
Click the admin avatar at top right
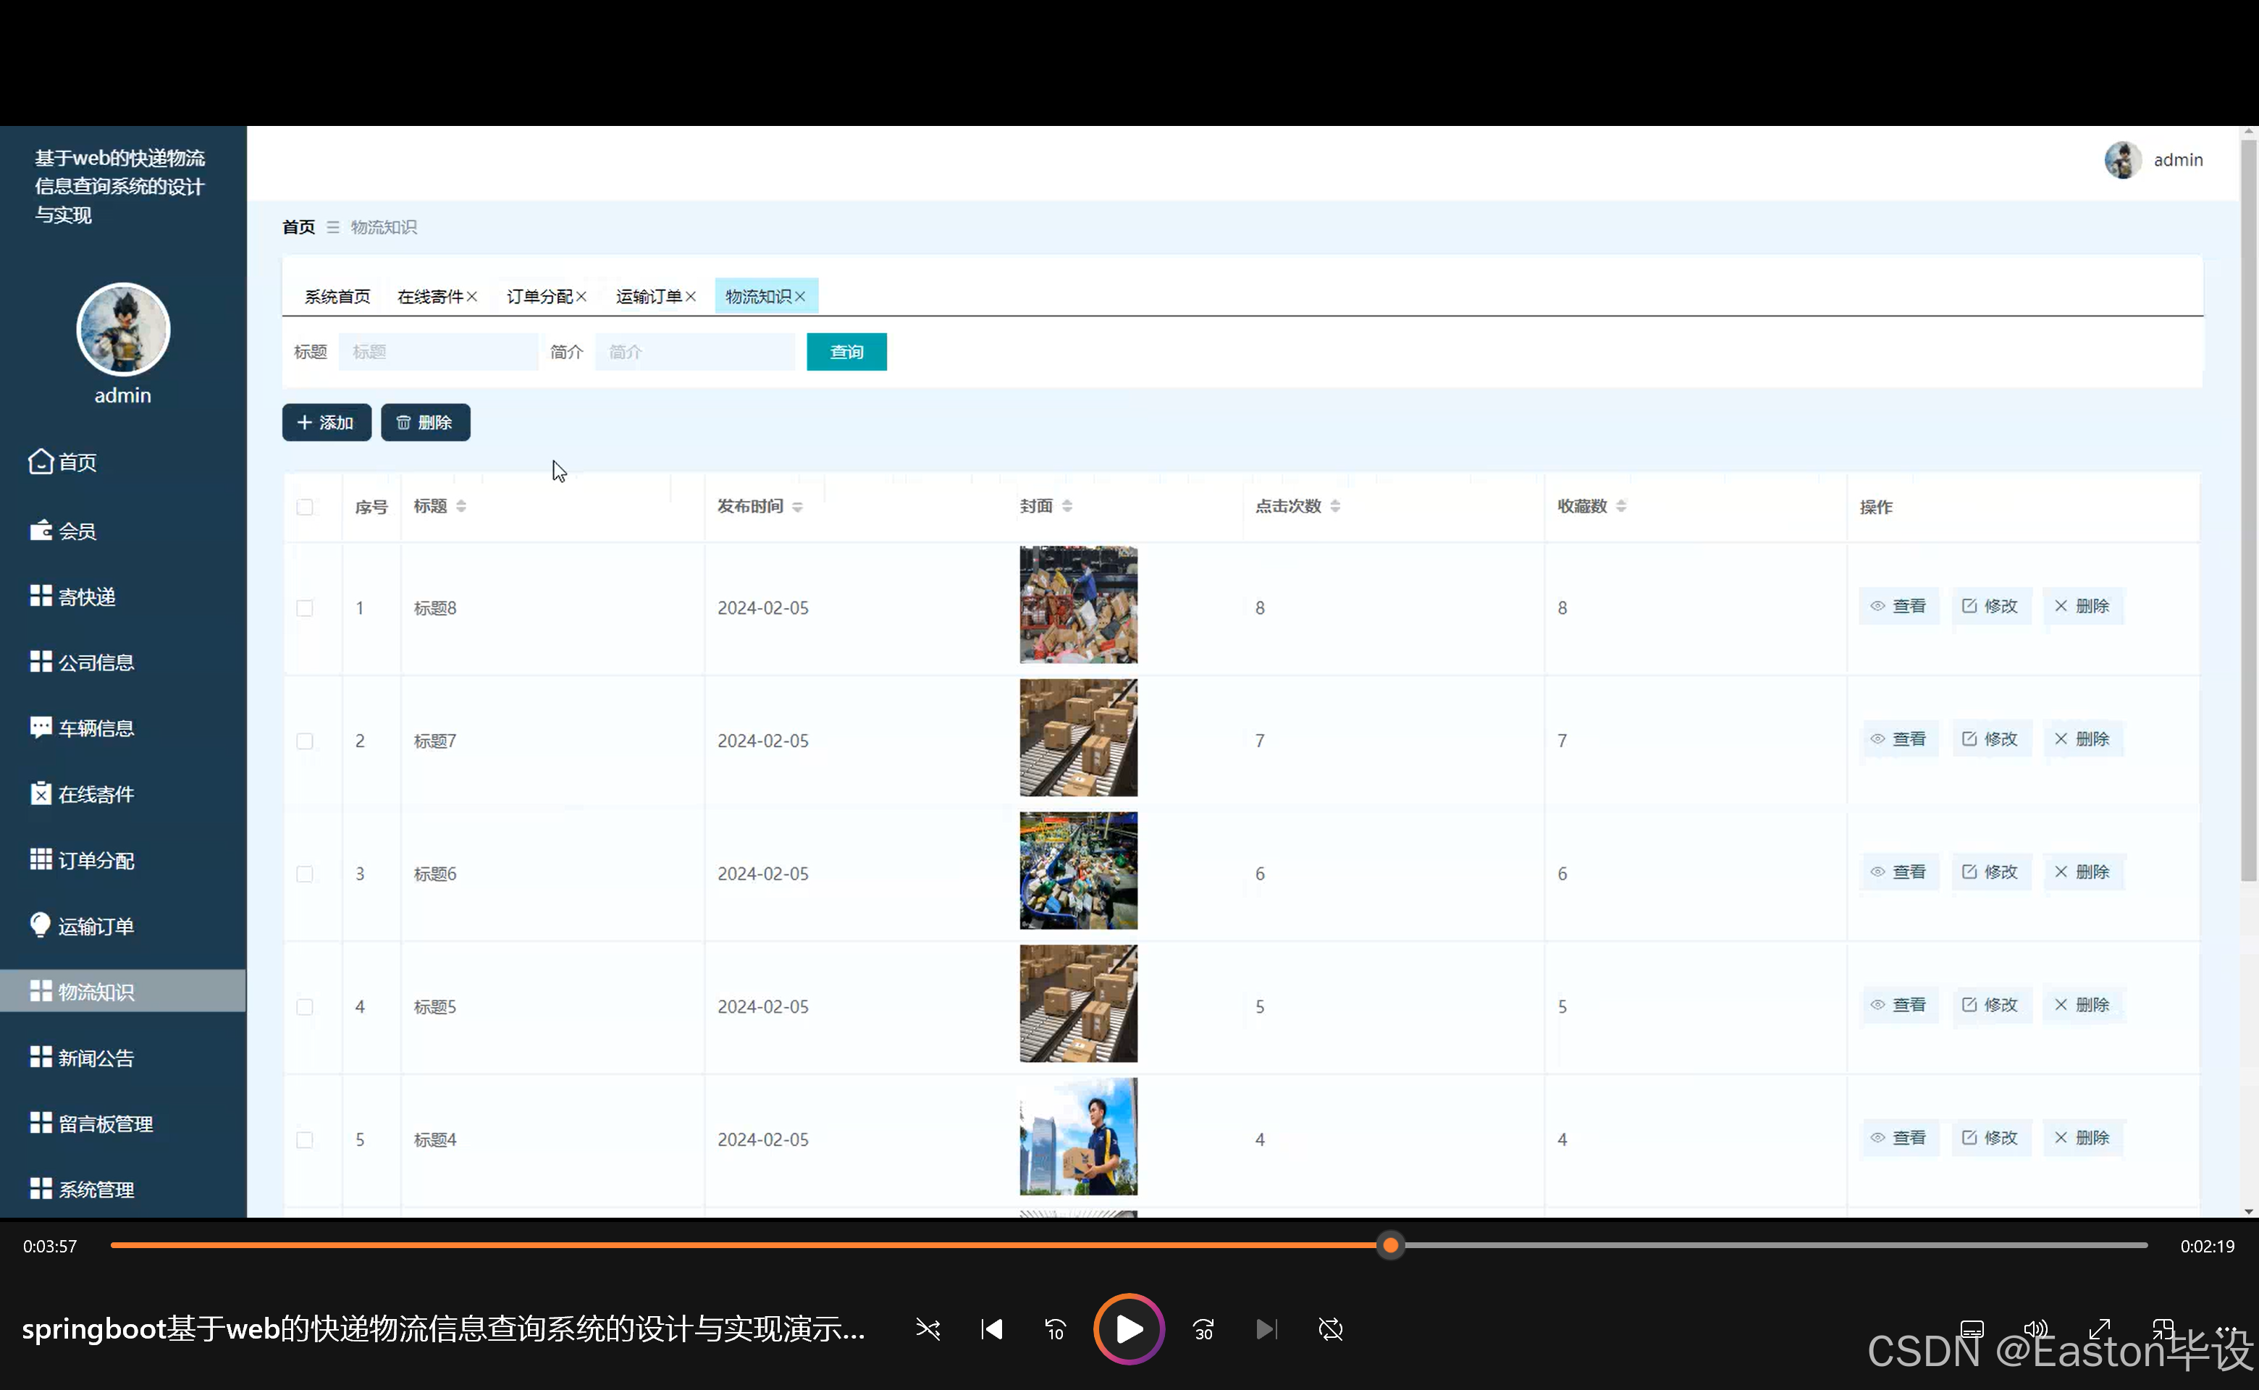click(2123, 160)
